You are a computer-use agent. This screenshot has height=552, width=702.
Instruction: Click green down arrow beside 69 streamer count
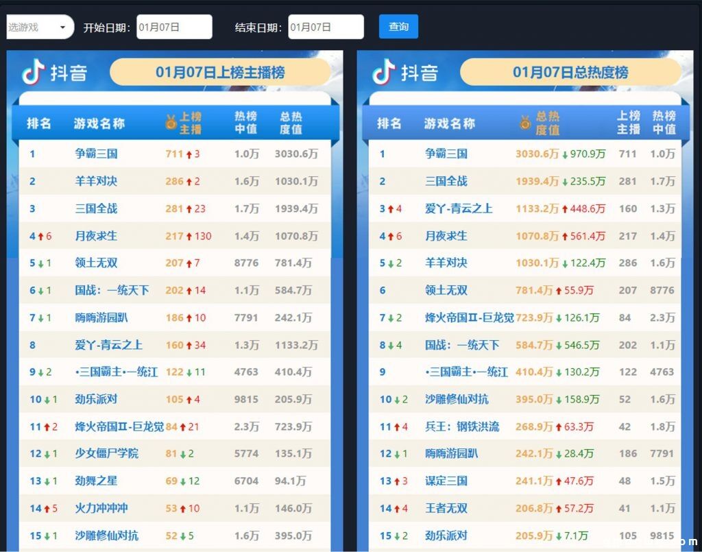click(182, 481)
